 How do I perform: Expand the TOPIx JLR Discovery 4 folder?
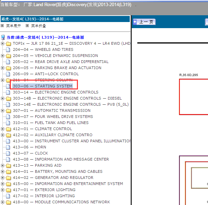(x=2, y=43)
